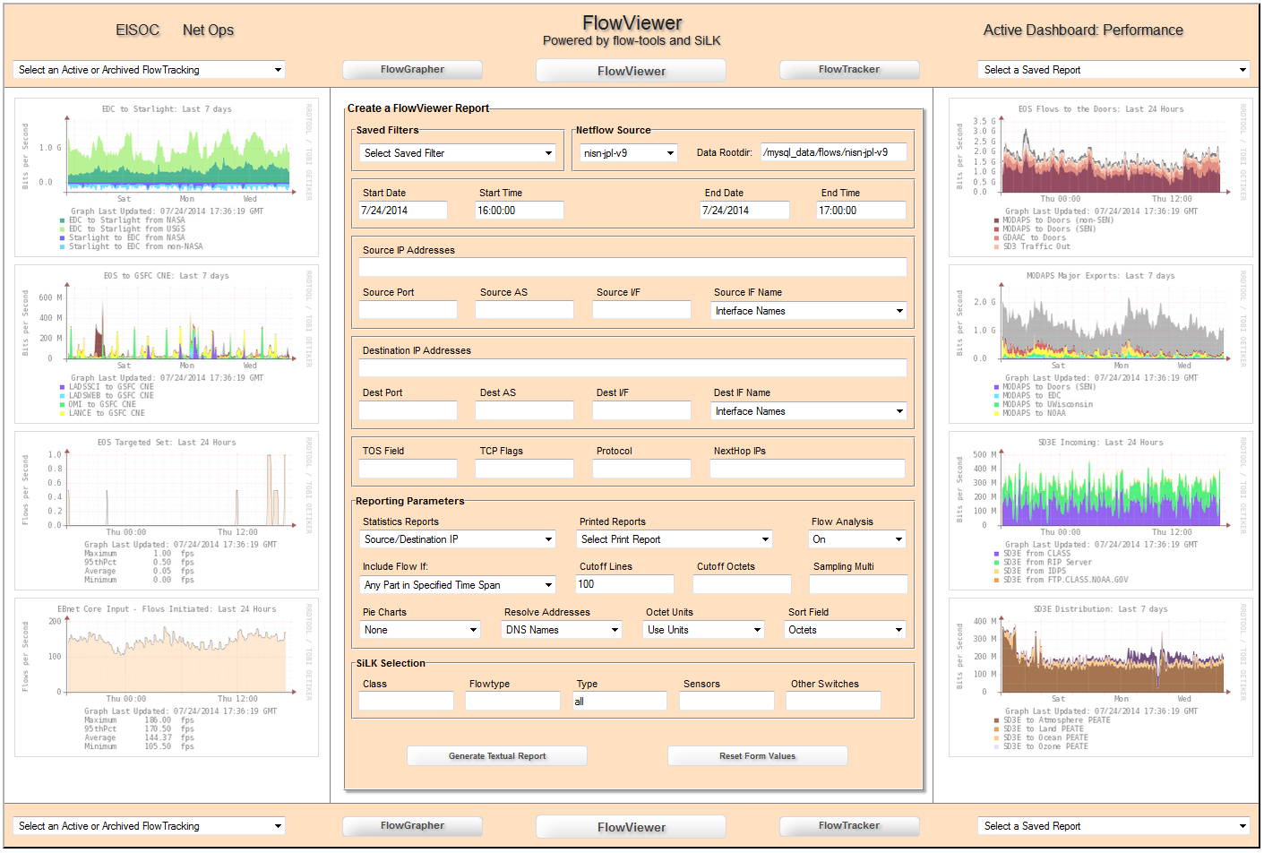This screenshot has width=1264, height=853.
Task: Open the Statistics Reports dropdown
Action: click(457, 539)
